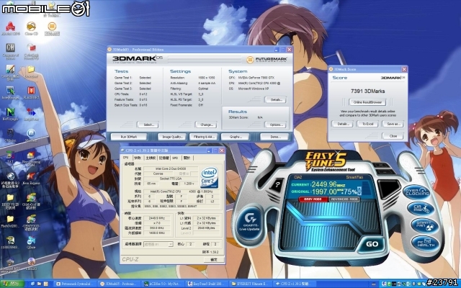Open PC Health in EasyTune5
This screenshot has width=461, height=288.
(426, 243)
